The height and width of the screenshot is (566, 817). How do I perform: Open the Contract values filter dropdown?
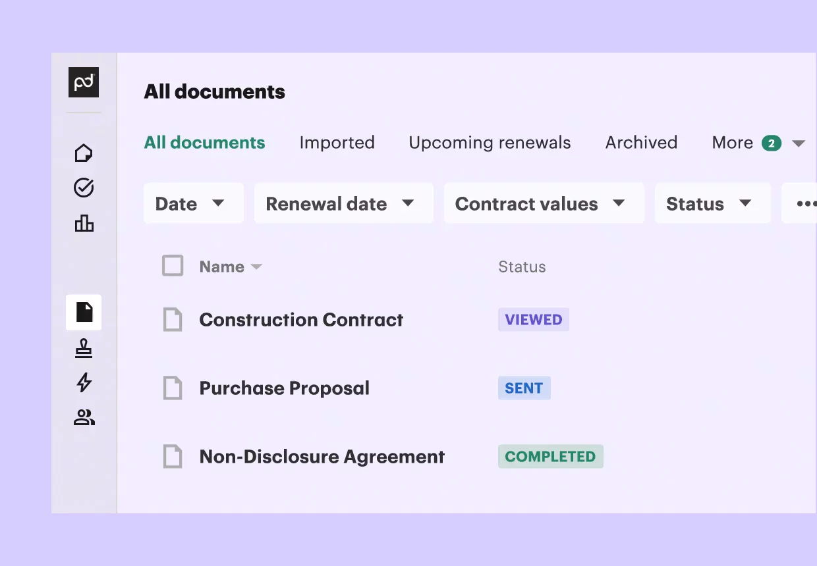click(x=544, y=203)
